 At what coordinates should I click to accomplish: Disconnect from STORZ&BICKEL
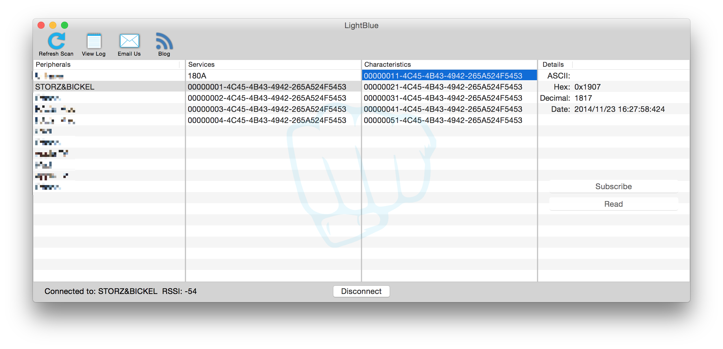coord(361,291)
